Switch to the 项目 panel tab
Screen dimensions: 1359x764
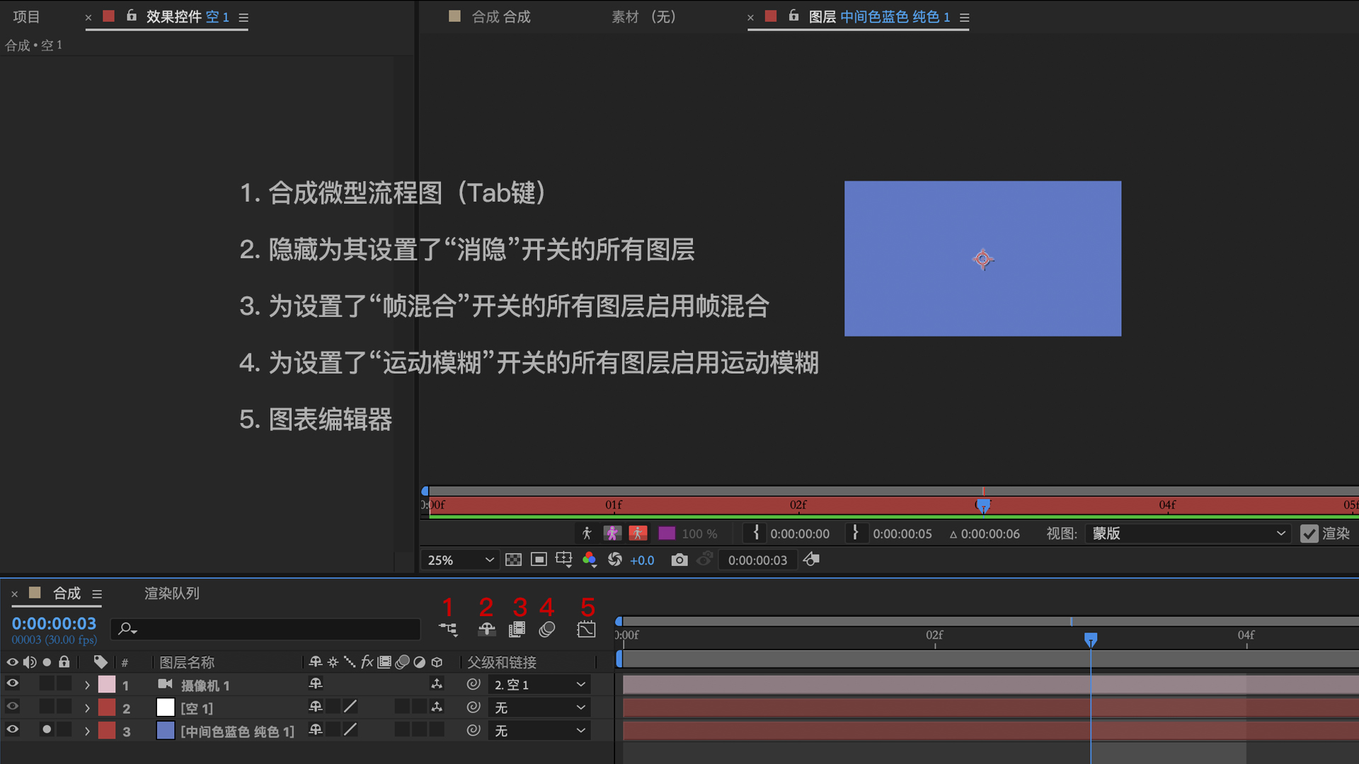pos(26,16)
